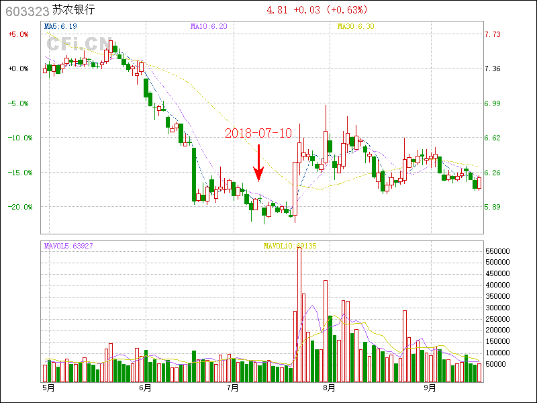Click the -10.0% axis label
Viewport: 537px width, 403px height.
click(20, 138)
